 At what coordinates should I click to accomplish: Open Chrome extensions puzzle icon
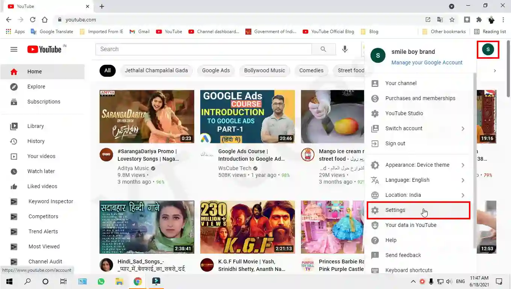coord(479,20)
